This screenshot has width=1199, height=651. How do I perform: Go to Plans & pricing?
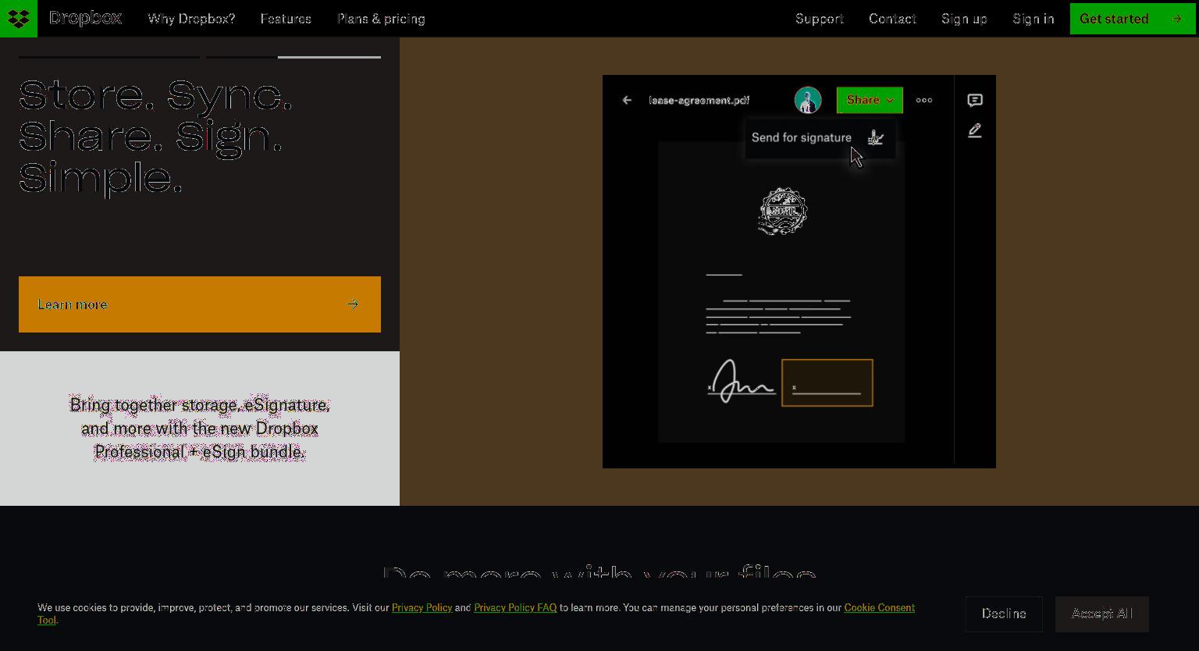point(381,19)
